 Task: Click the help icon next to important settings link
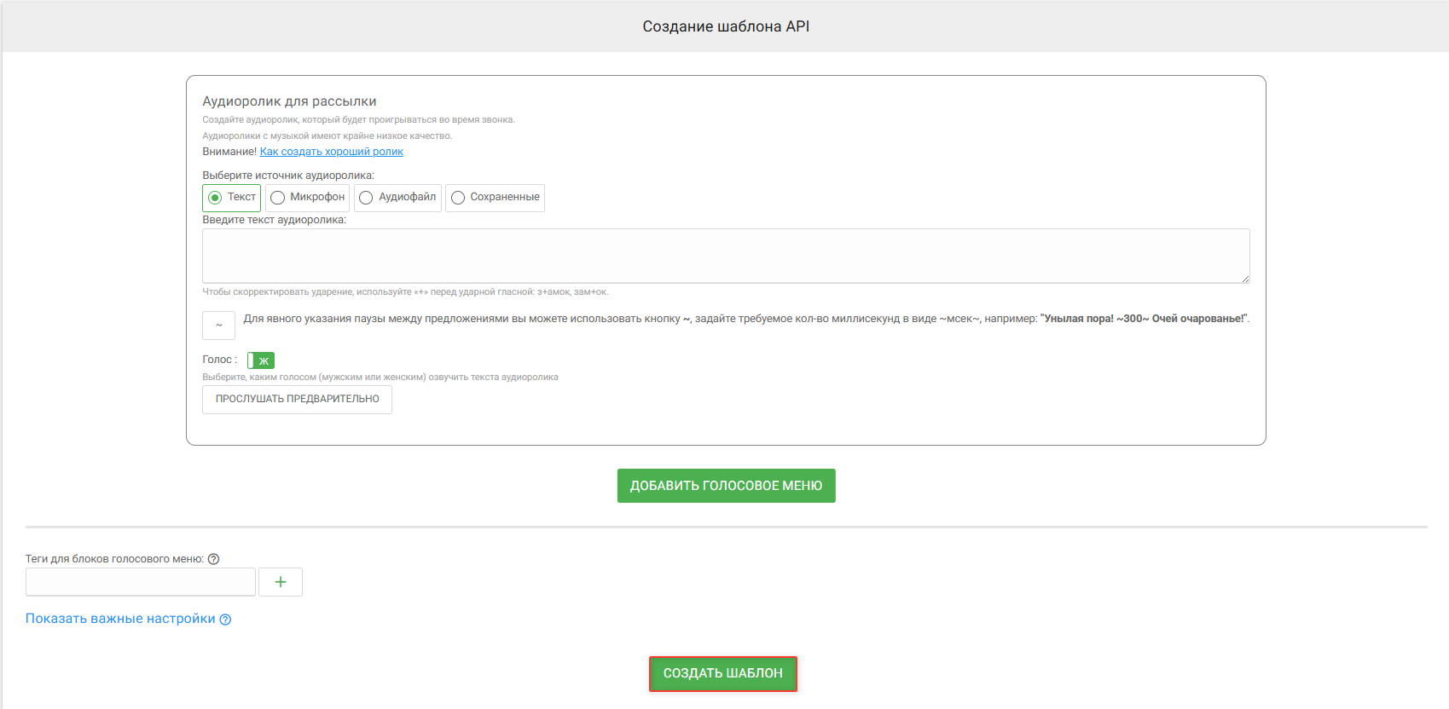pyautogui.click(x=225, y=620)
